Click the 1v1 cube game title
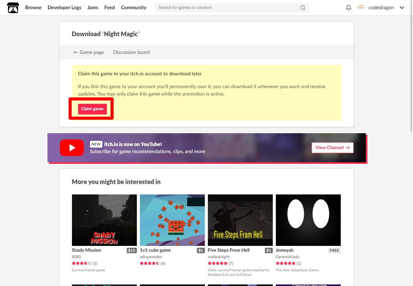This screenshot has width=413, height=286. point(155,250)
